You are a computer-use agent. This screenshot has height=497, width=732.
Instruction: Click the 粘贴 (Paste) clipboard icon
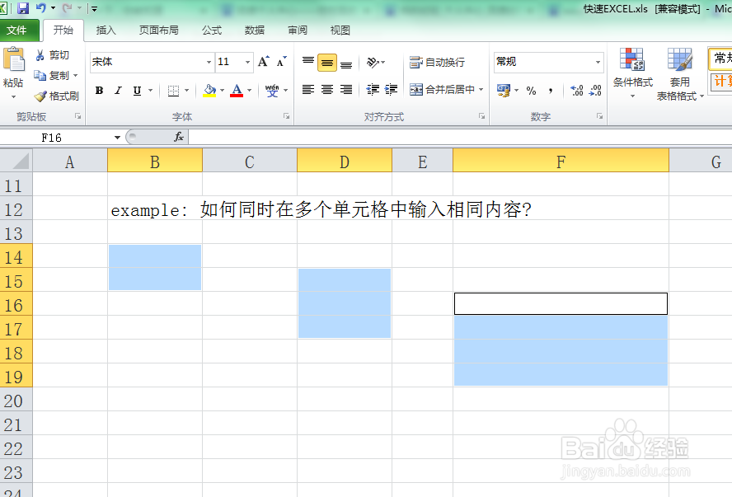(13, 61)
